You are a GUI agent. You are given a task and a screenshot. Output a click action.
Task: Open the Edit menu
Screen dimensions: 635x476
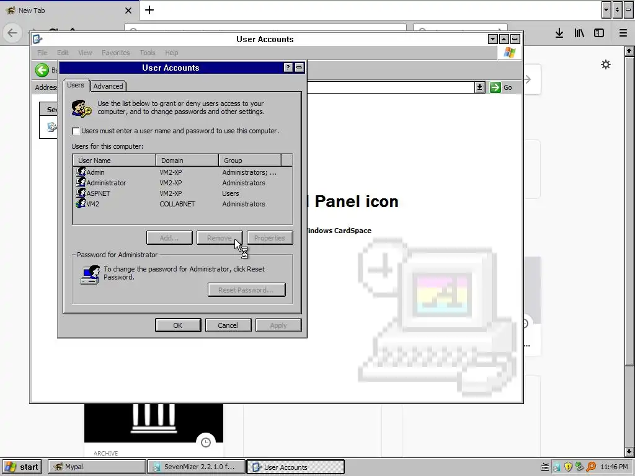(x=63, y=53)
